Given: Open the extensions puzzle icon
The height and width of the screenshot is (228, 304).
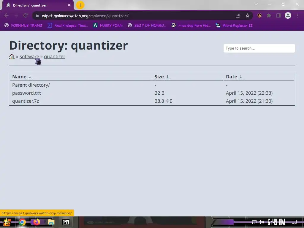Looking at the screenshot, I should tap(269, 15).
